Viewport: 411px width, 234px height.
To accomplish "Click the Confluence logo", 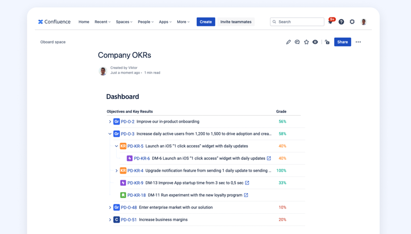I will [x=54, y=22].
